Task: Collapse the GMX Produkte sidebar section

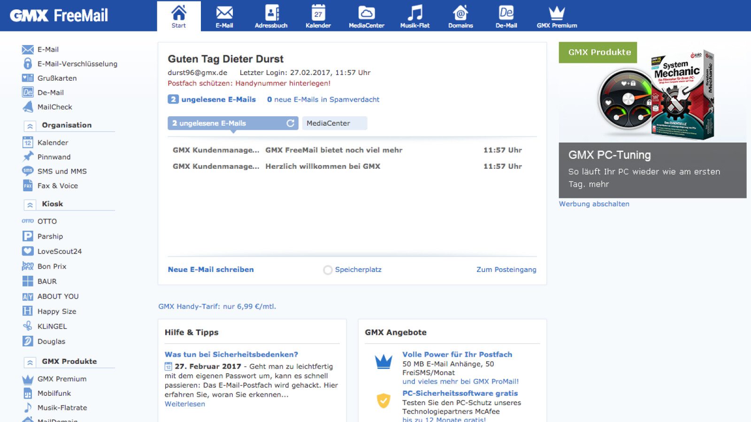Action: point(30,362)
